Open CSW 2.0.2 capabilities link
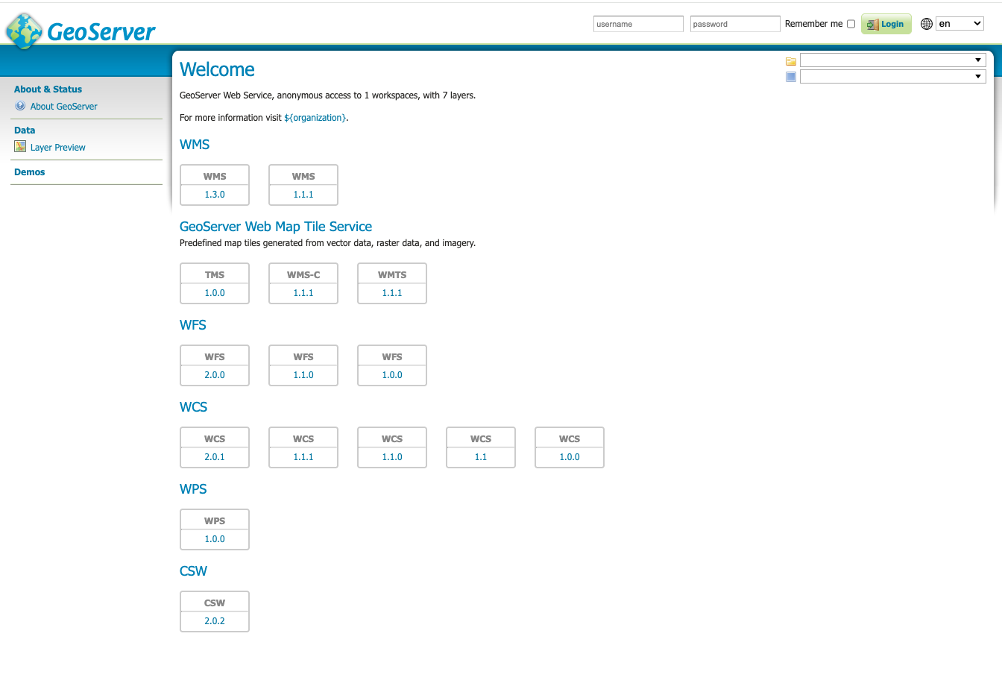The image size is (1002, 698). [215, 621]
